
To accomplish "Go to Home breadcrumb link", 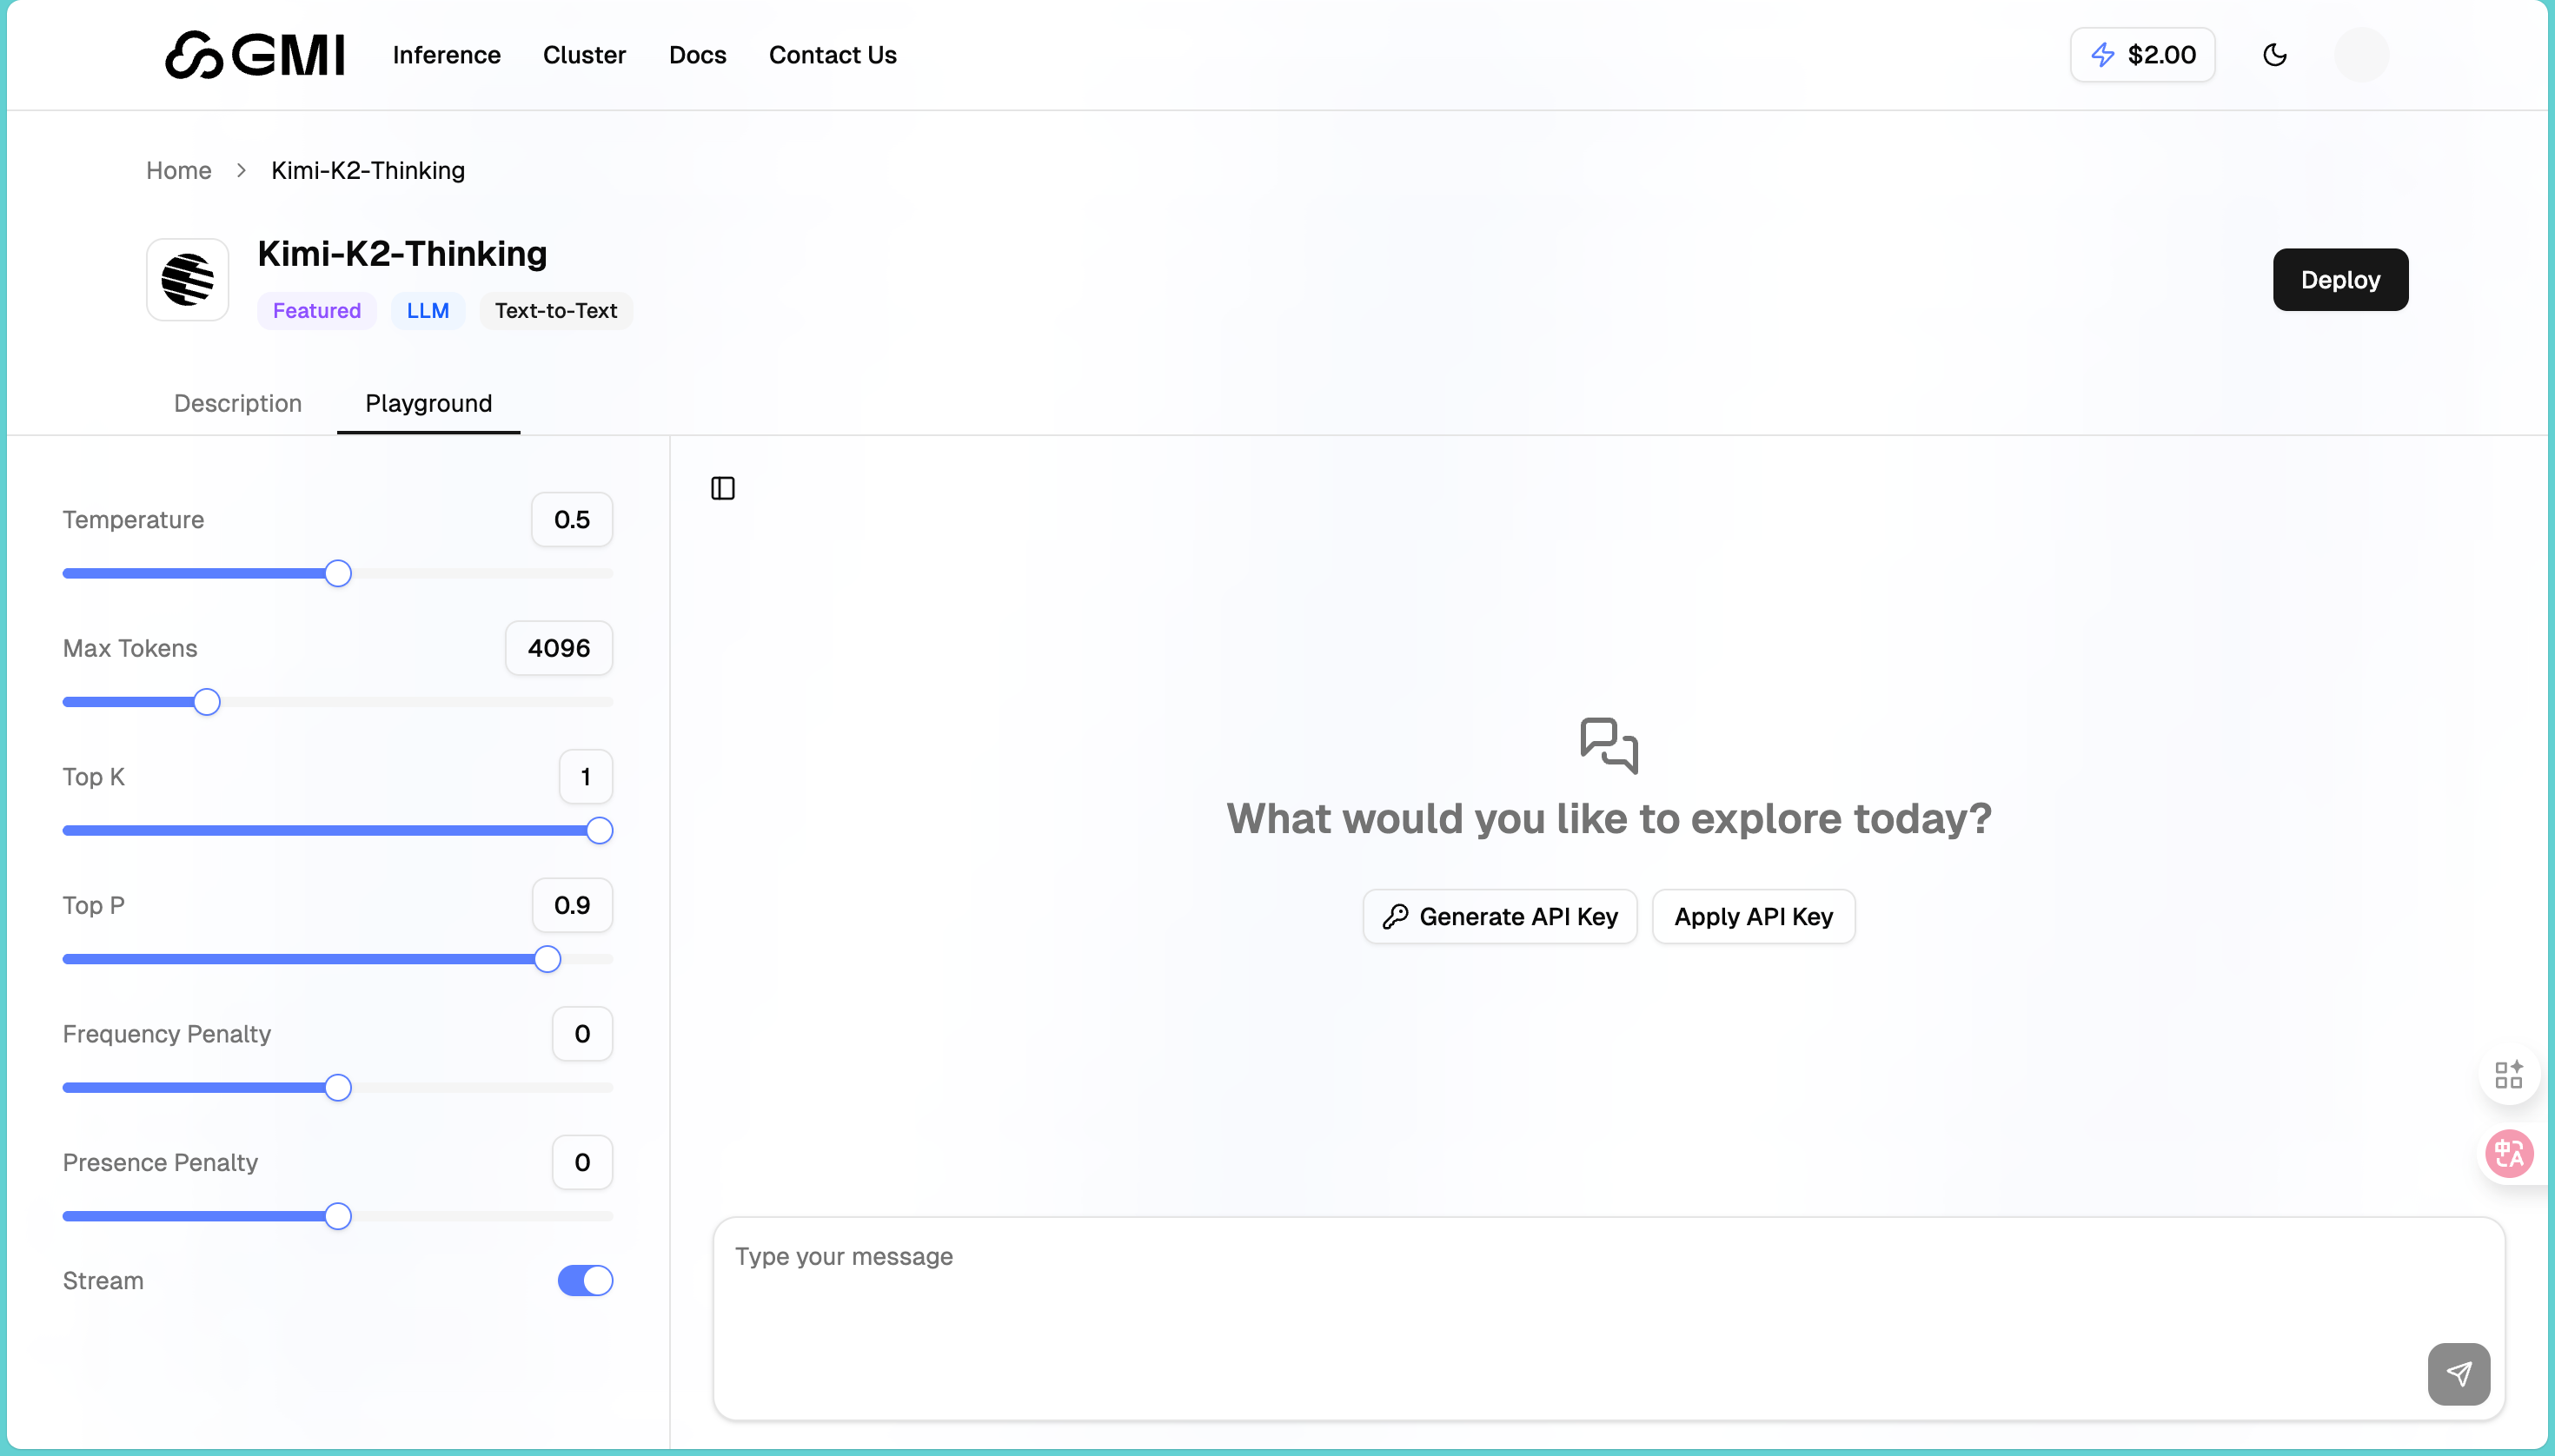I will click(x=178, y=170).
